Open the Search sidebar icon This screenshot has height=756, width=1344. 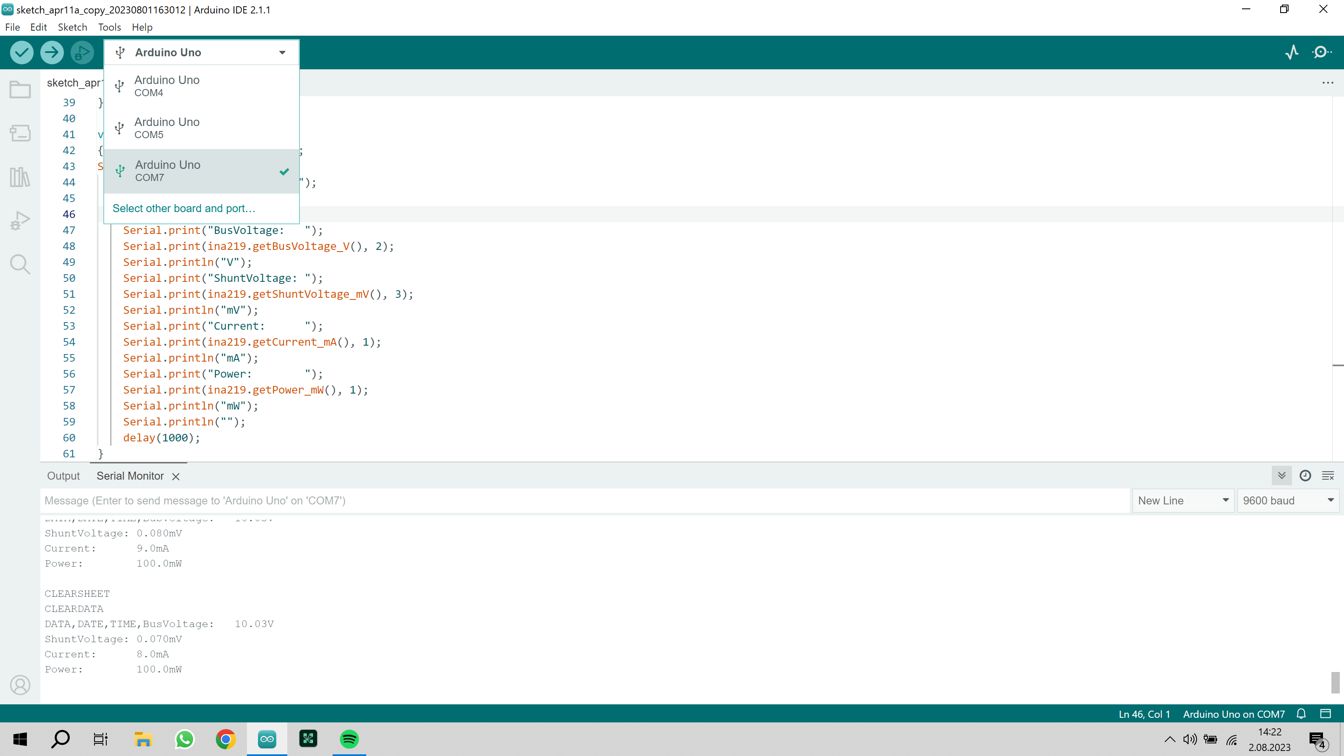click(20, 264)
